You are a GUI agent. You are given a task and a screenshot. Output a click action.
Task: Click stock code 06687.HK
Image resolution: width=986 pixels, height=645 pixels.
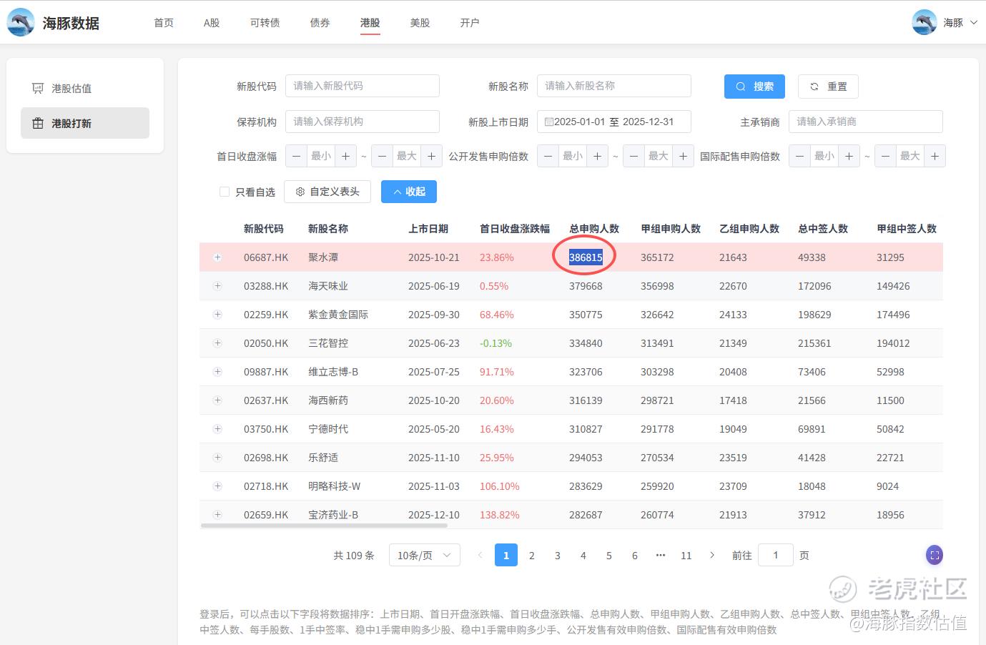pos(266,257)
